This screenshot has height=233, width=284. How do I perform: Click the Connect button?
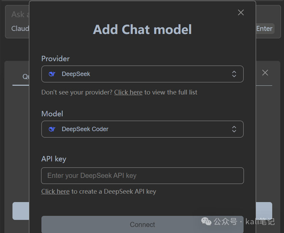click(143, 224)
